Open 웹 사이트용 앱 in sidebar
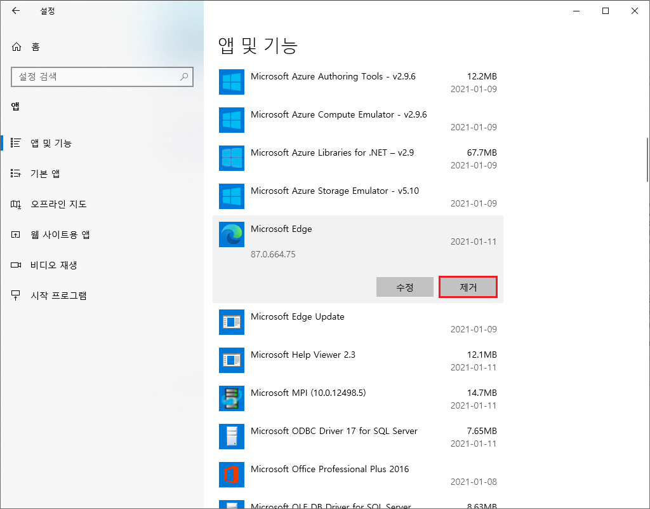 point(60,234)
